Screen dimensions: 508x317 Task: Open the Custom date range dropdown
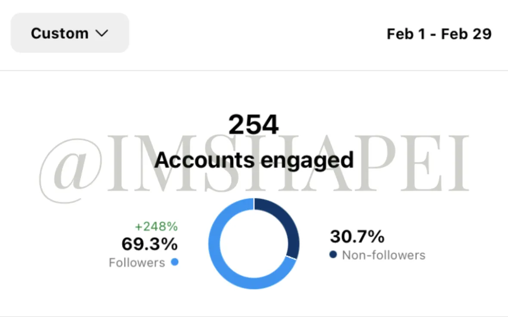(x=70, y=33)
